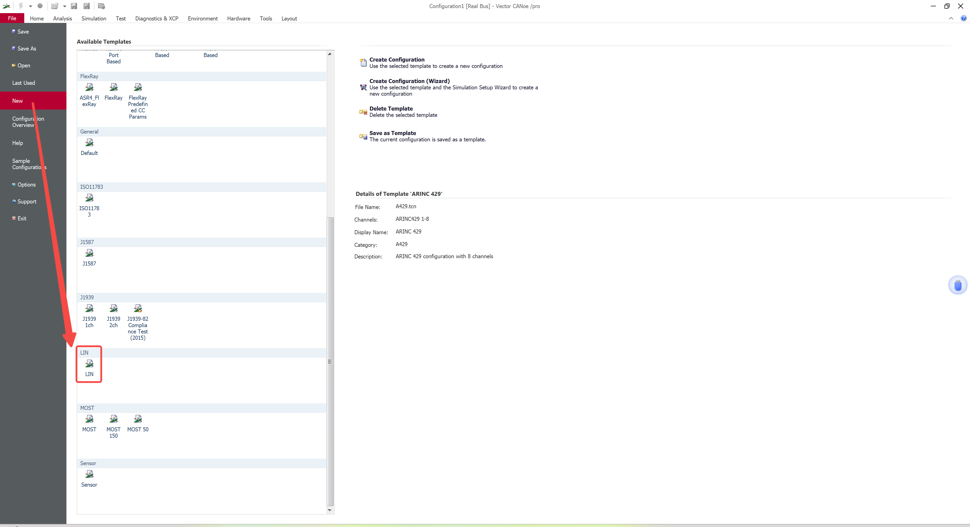Click the lightning start measurement icon

(x=21, y=6)
